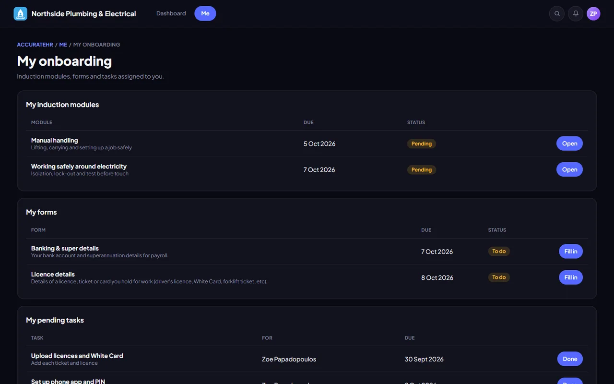The image size is (614, 384).
Task: Click the Manual handling module title
Action: (x=55, y=140)
